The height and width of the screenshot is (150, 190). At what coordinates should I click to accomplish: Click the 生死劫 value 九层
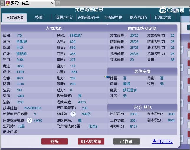[x=21, y=126]
